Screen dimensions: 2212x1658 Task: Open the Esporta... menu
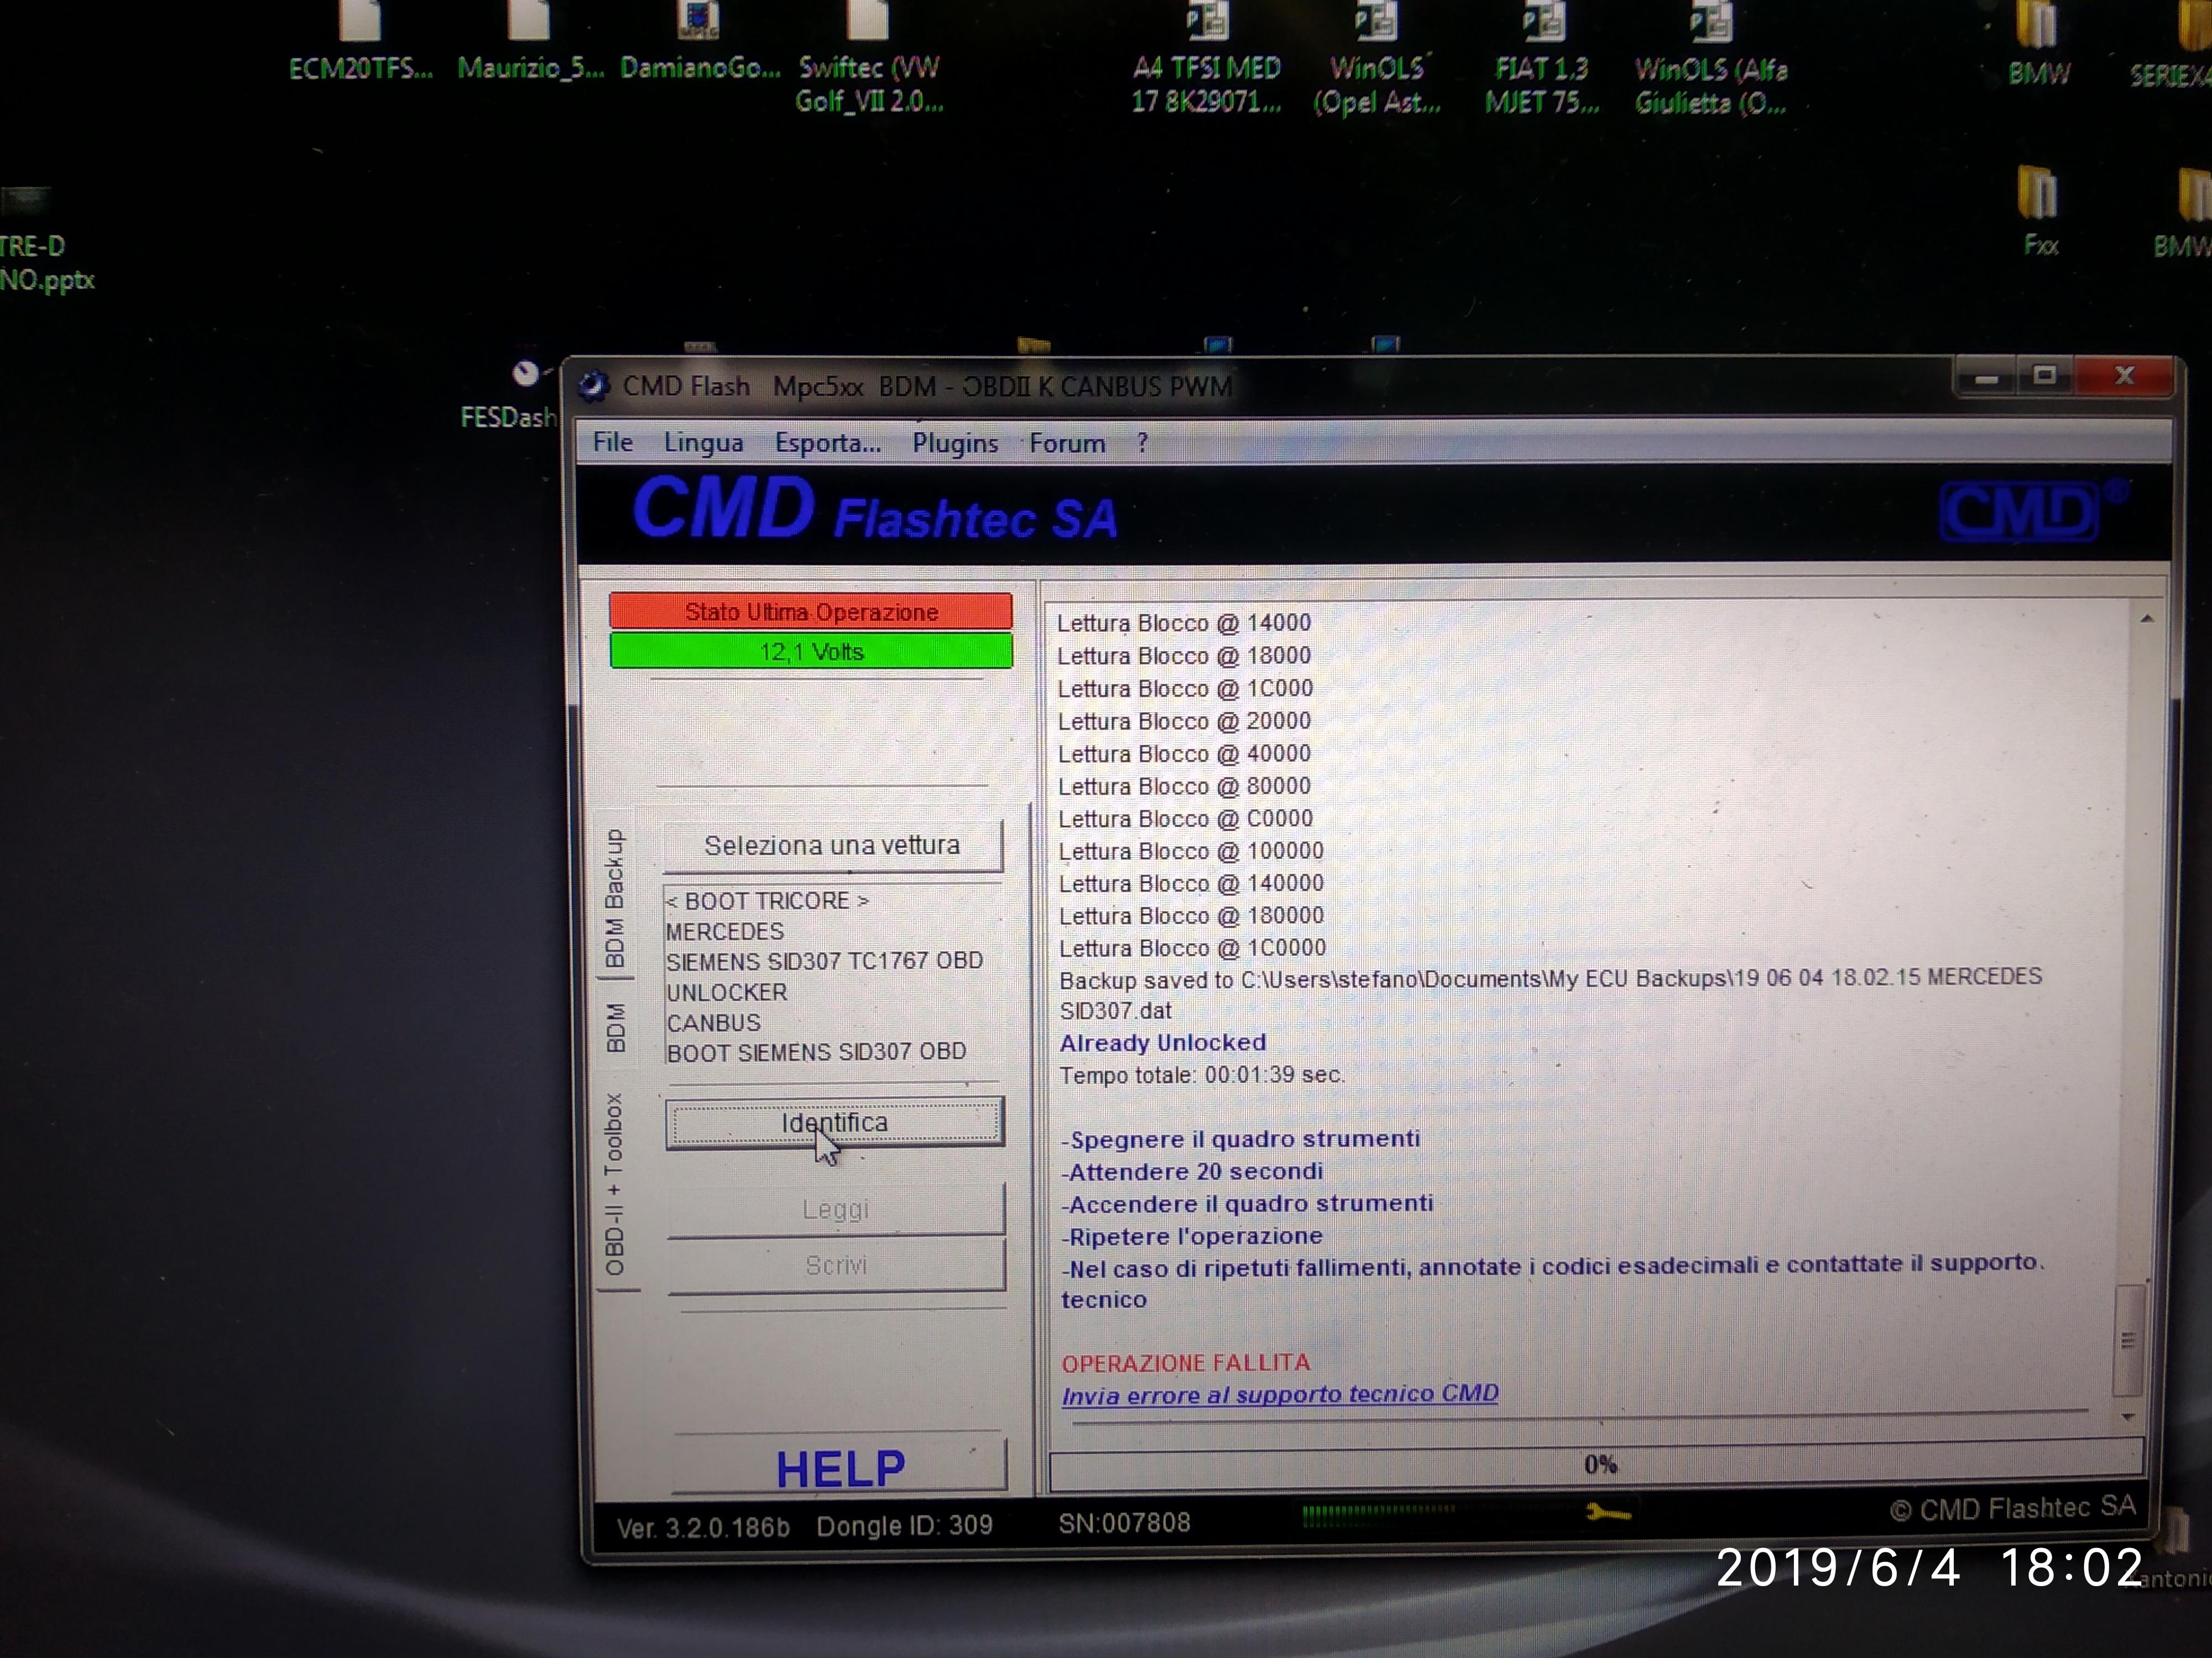(828, 443)
